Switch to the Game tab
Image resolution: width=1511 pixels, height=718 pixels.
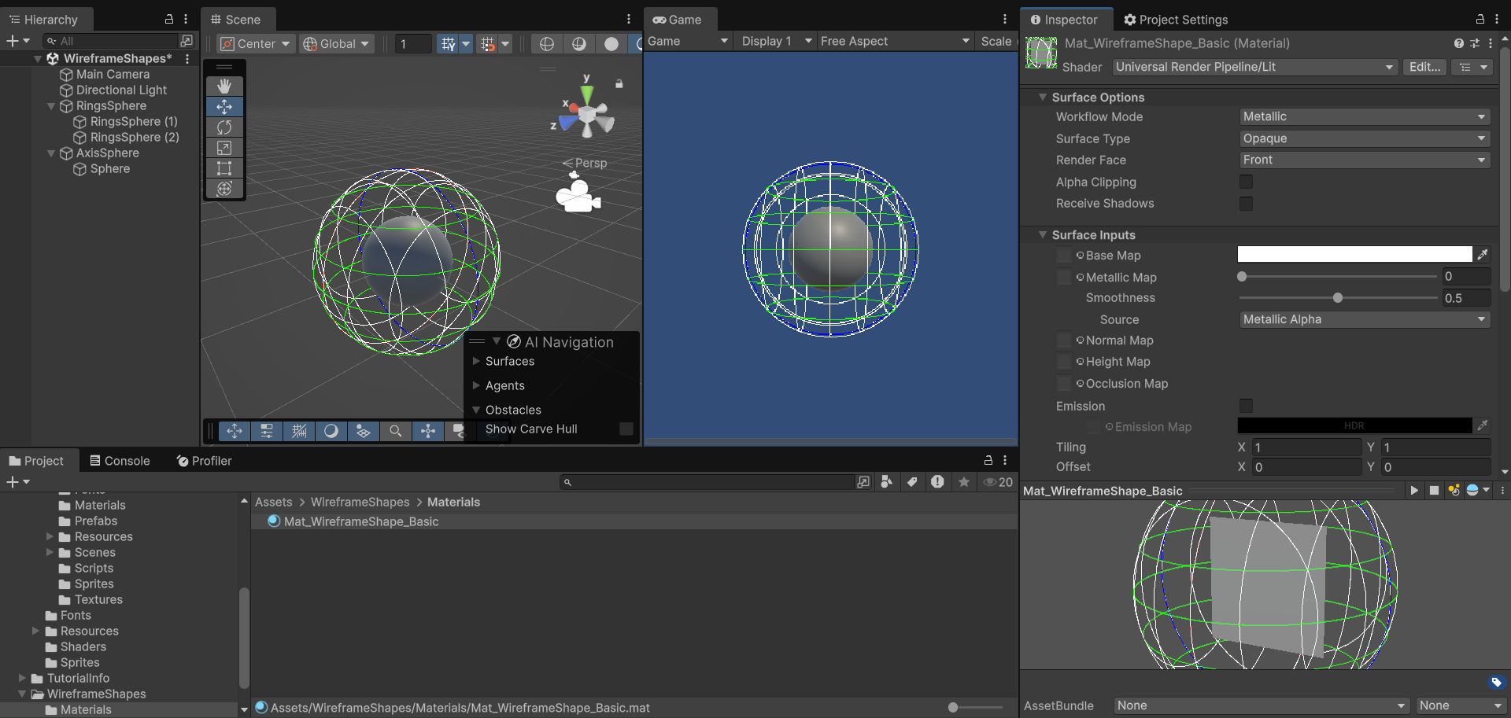tap(680, 19)
